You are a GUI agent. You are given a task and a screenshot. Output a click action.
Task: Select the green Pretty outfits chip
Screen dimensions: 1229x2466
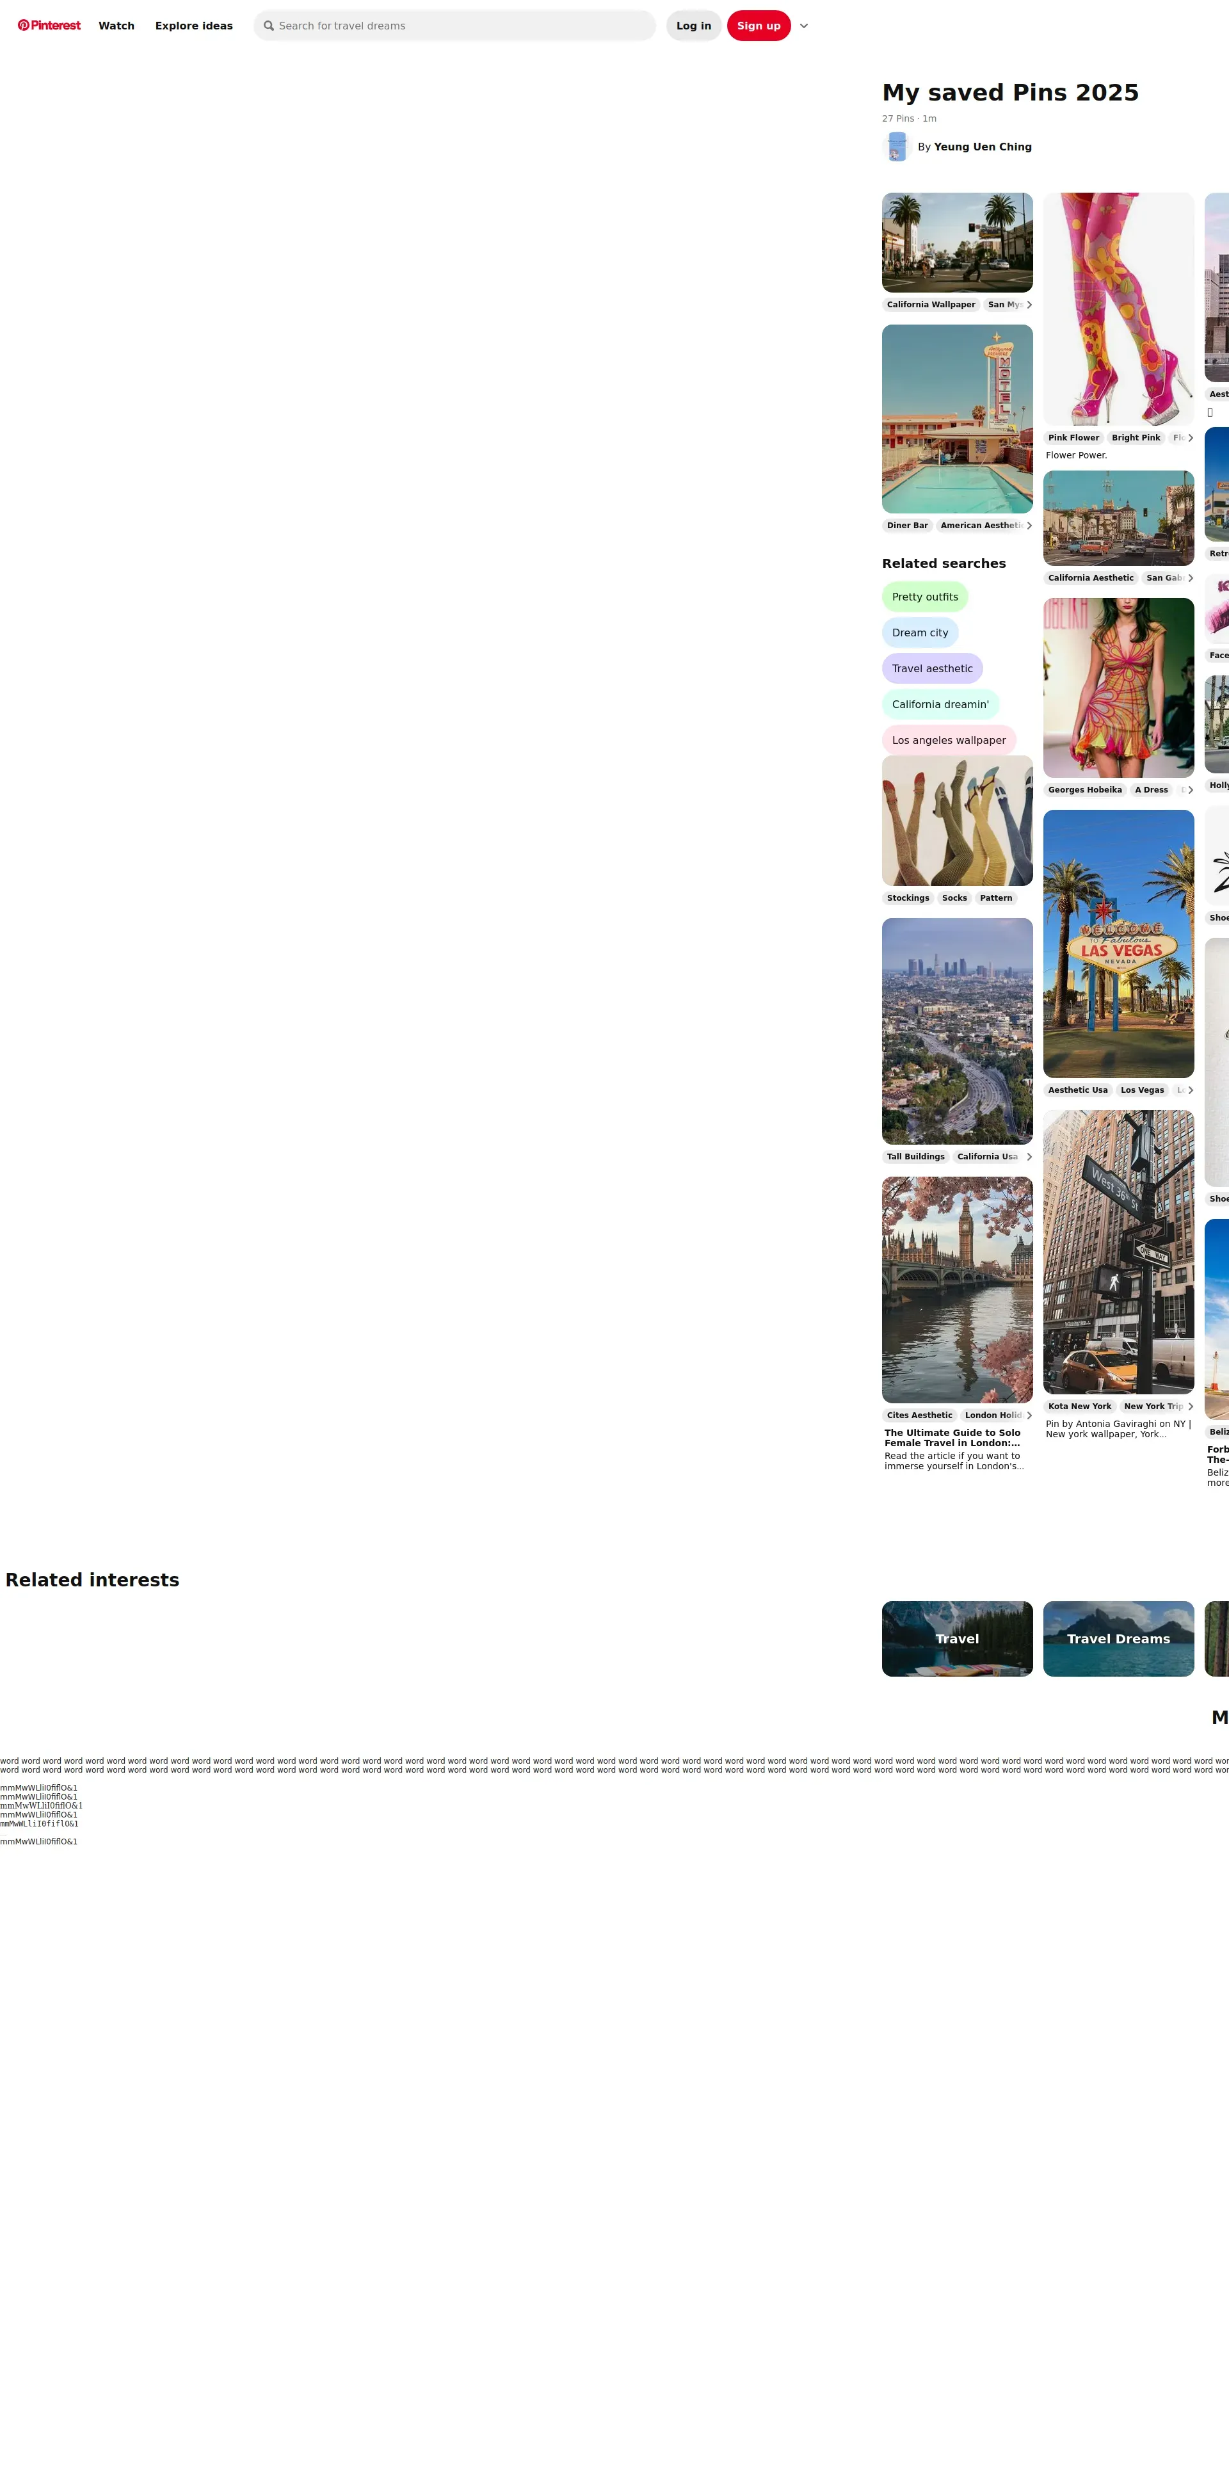coord(924,597)
